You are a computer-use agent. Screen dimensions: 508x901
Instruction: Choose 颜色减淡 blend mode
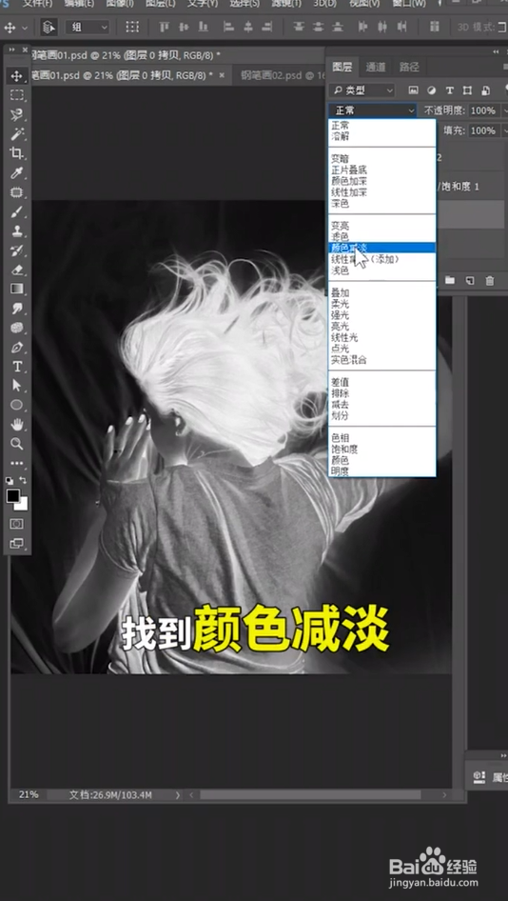(381, 248)
